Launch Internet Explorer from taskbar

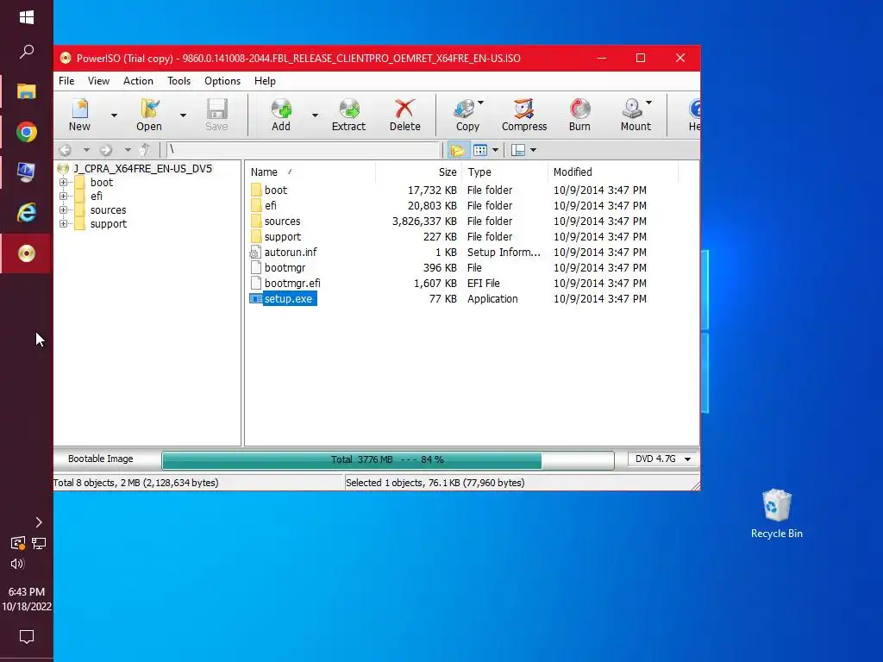27,212
